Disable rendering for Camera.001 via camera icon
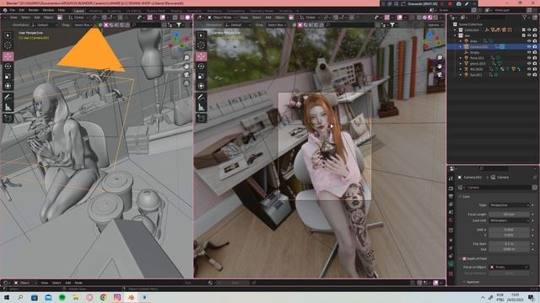Viewport: 540px width, 303px height. click(535, 47)
